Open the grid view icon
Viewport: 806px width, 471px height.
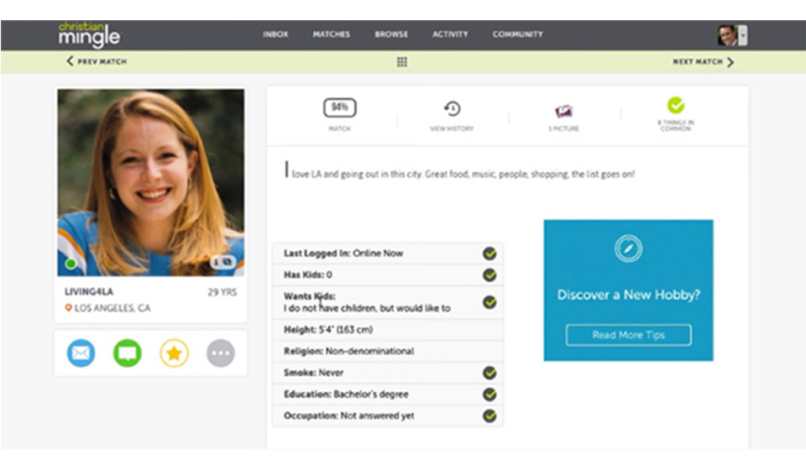pos(402,62)
